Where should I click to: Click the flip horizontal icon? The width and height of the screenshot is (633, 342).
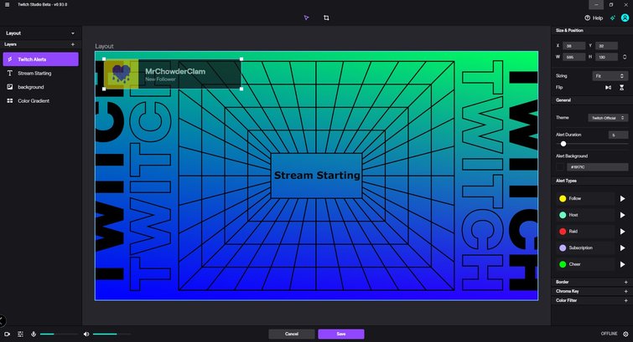pos(609,87)
